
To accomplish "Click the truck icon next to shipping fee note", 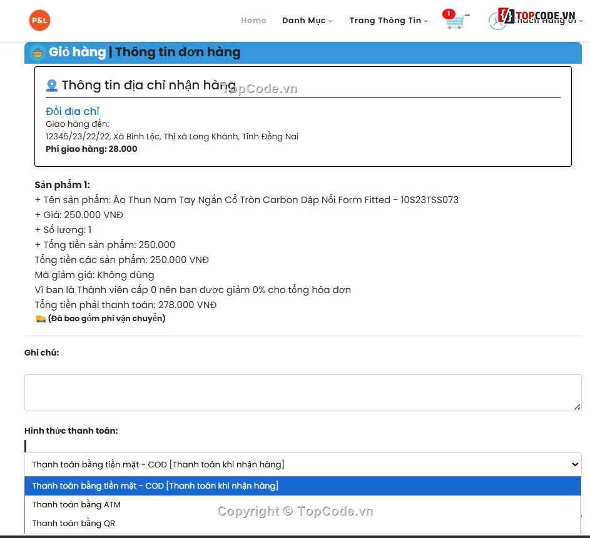I will pyautogui.click(x=41, y=319).
